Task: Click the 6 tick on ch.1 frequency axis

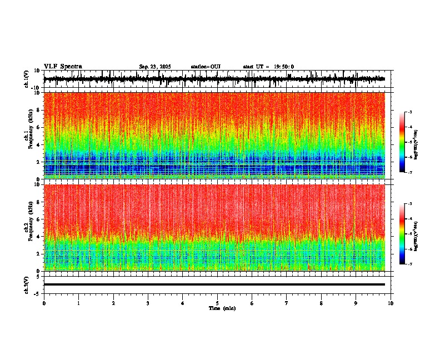Action: click(39, 127)
